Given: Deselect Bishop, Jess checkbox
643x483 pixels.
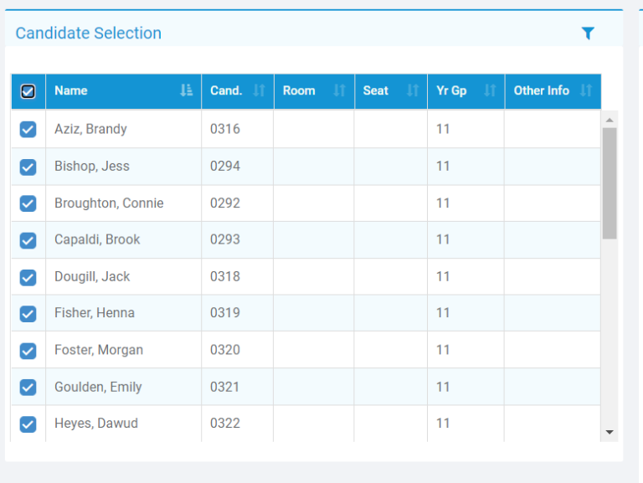Looking at the screenshot, I should click(28, 167).
